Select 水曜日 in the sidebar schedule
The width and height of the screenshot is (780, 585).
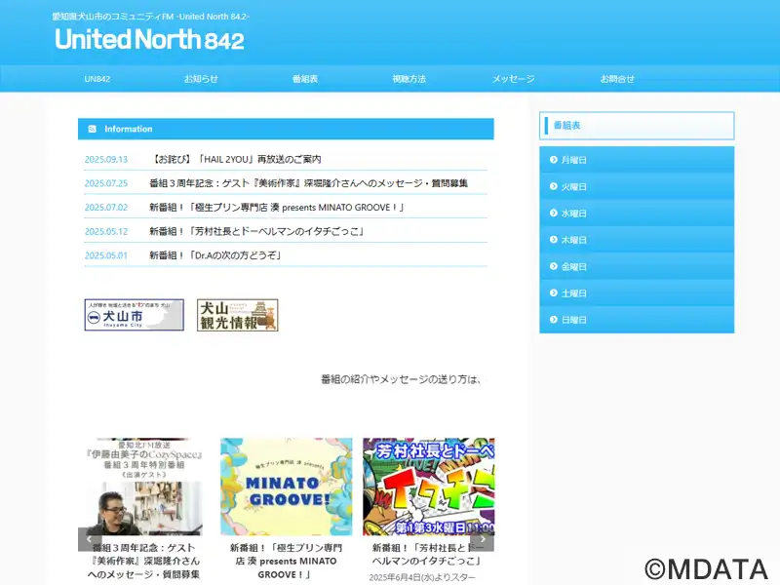(637, 213)
